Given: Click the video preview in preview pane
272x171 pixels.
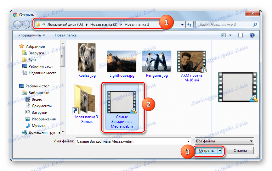Looking at the screenshot, I should (238, 87).
